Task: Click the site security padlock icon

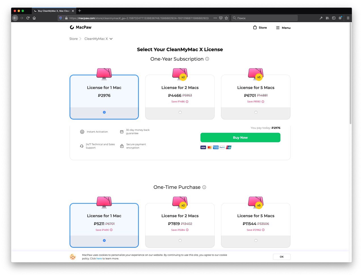Action: point(66,18)
